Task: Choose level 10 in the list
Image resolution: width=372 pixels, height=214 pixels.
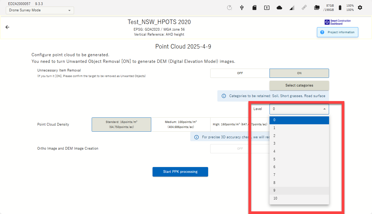Action: [x=299, y=198]
